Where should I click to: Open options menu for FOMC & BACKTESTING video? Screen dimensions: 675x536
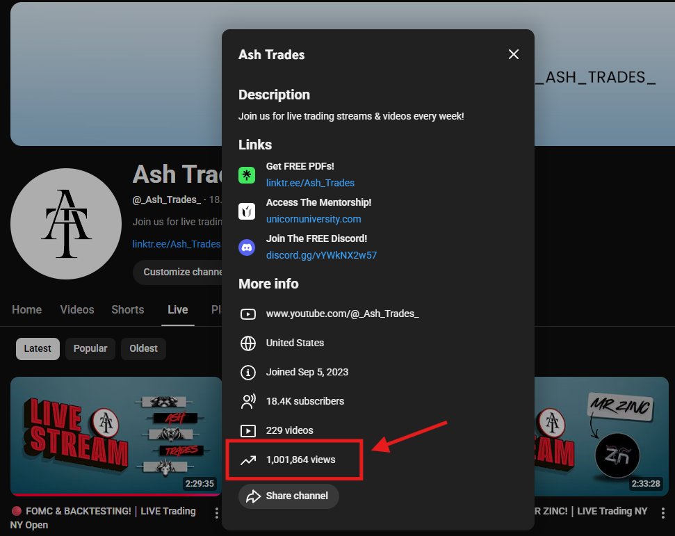pos(216,513)
